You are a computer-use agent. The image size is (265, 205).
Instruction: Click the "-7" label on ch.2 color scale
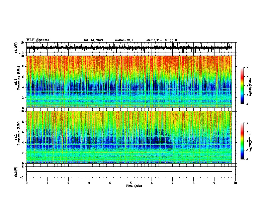[247, 159]
